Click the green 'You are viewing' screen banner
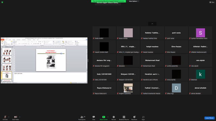This screenshot has width=216, height=121. click(x=108, y=1)
